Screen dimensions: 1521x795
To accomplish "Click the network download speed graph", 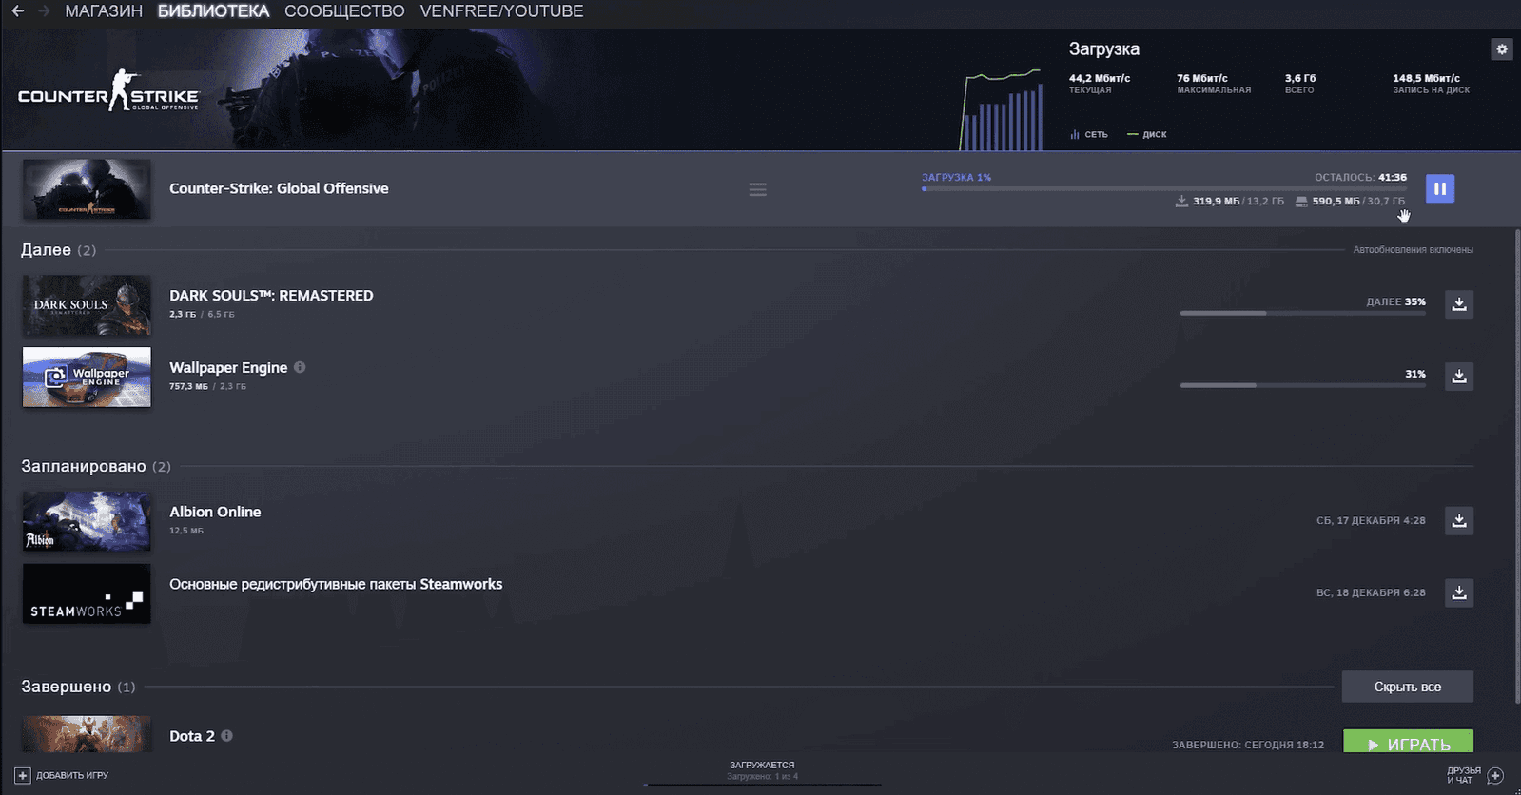I will click(x=1001, y=109).
